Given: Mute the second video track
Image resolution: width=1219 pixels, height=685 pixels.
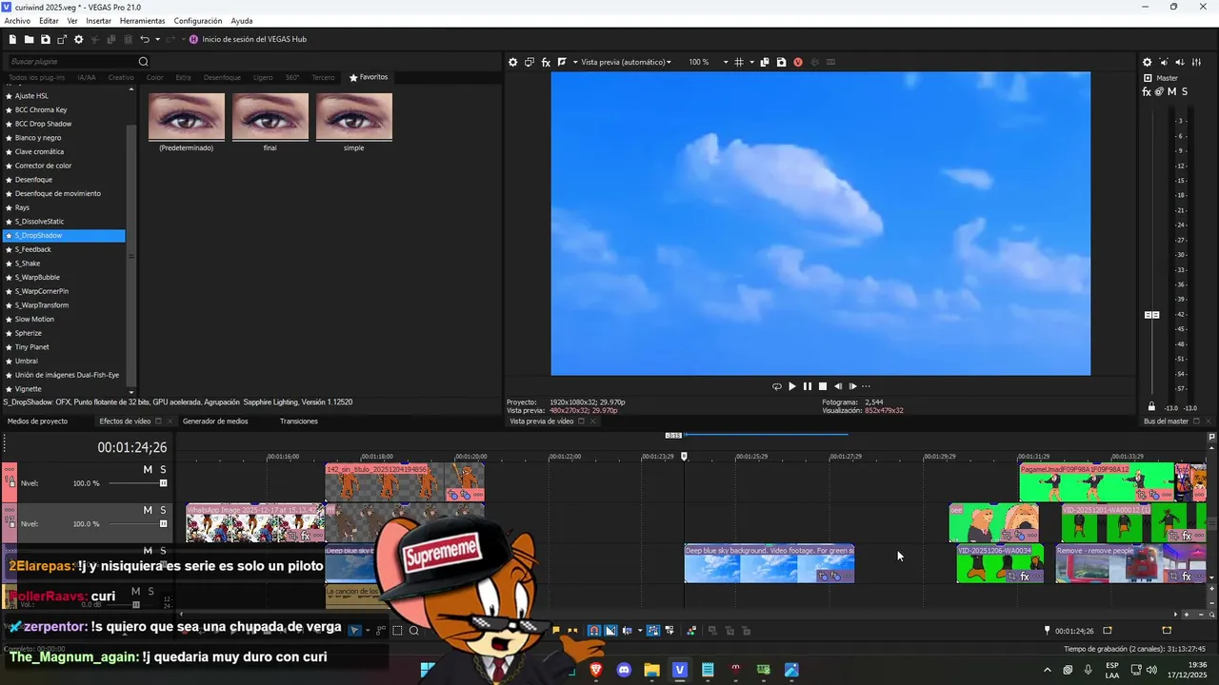Looking at the screenshot, I should click(148, 511).
